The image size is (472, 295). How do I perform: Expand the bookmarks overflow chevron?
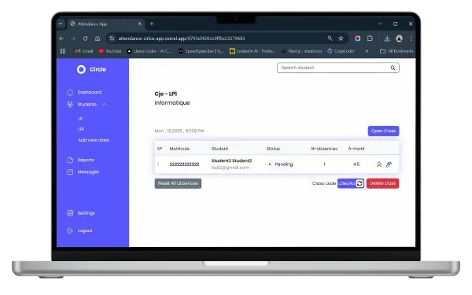[x=367, y=51]
